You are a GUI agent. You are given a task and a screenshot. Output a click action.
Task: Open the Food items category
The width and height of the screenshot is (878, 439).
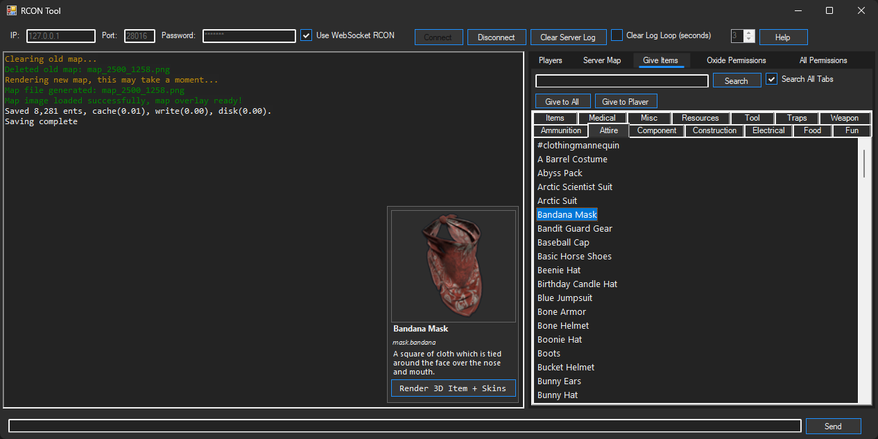[x=811, y=130]
